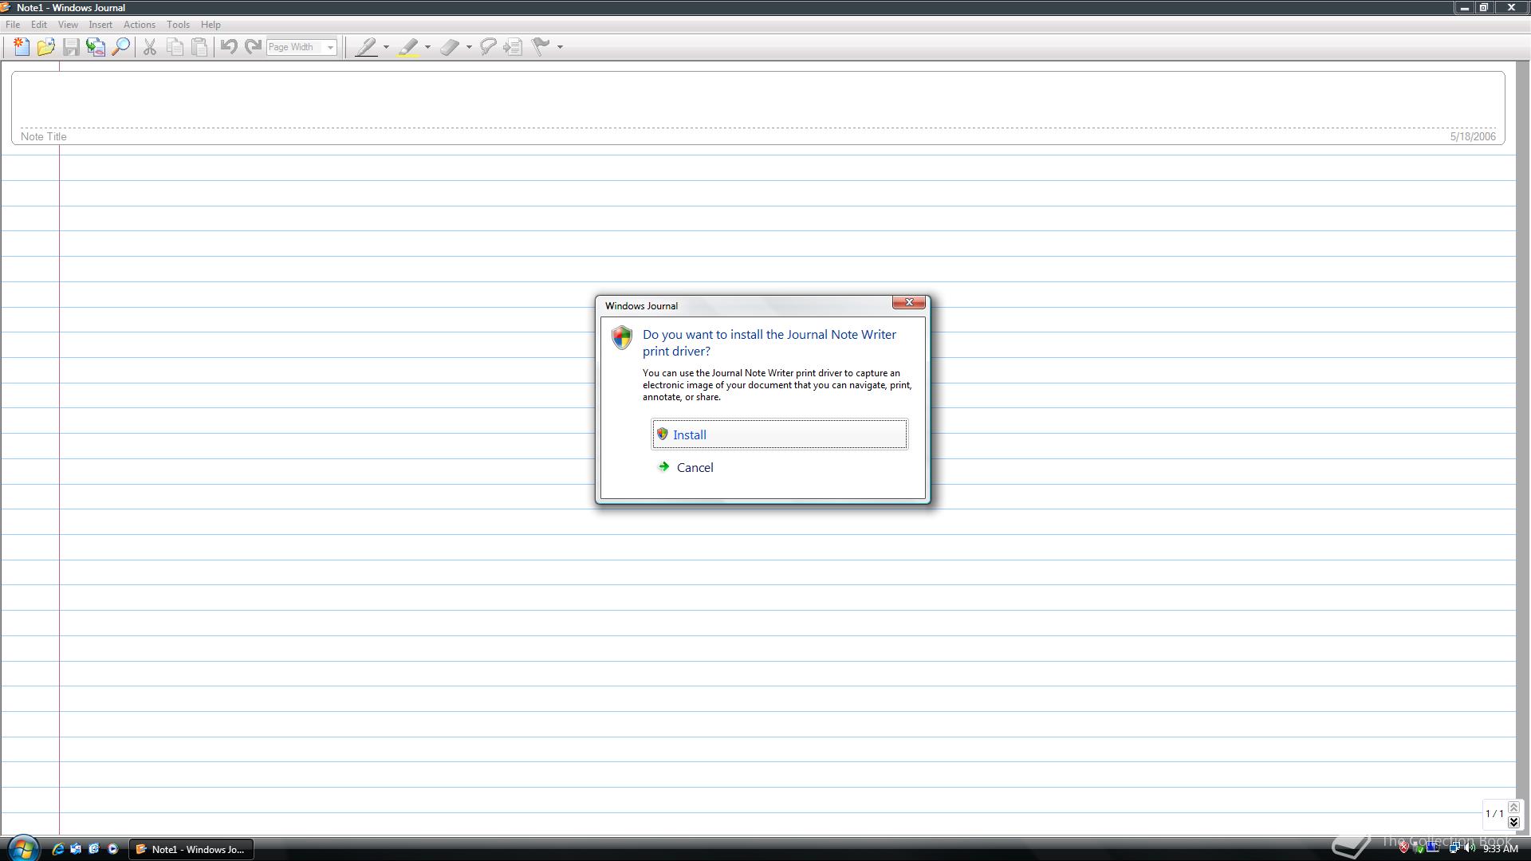Undo the last action in toolbar
The width and height of the screenshot is (1531, 861).
[x=228, y=47]
